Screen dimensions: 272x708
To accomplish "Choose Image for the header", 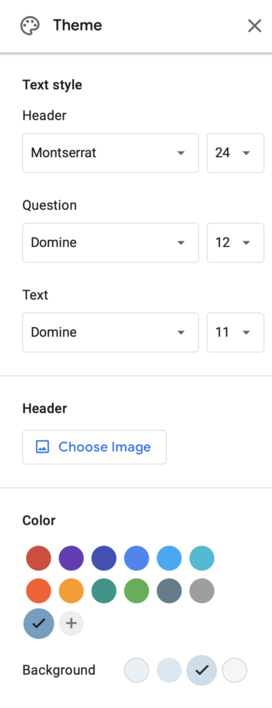I will point(94,447).
